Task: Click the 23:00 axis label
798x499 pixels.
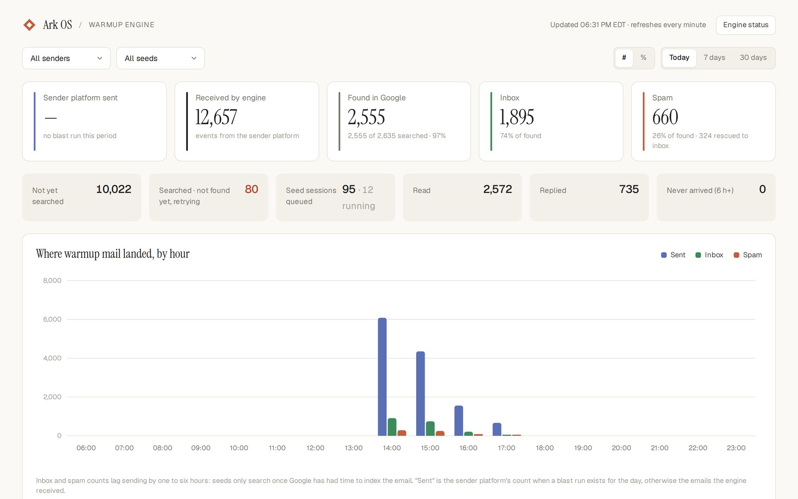Action: [736, 448]
